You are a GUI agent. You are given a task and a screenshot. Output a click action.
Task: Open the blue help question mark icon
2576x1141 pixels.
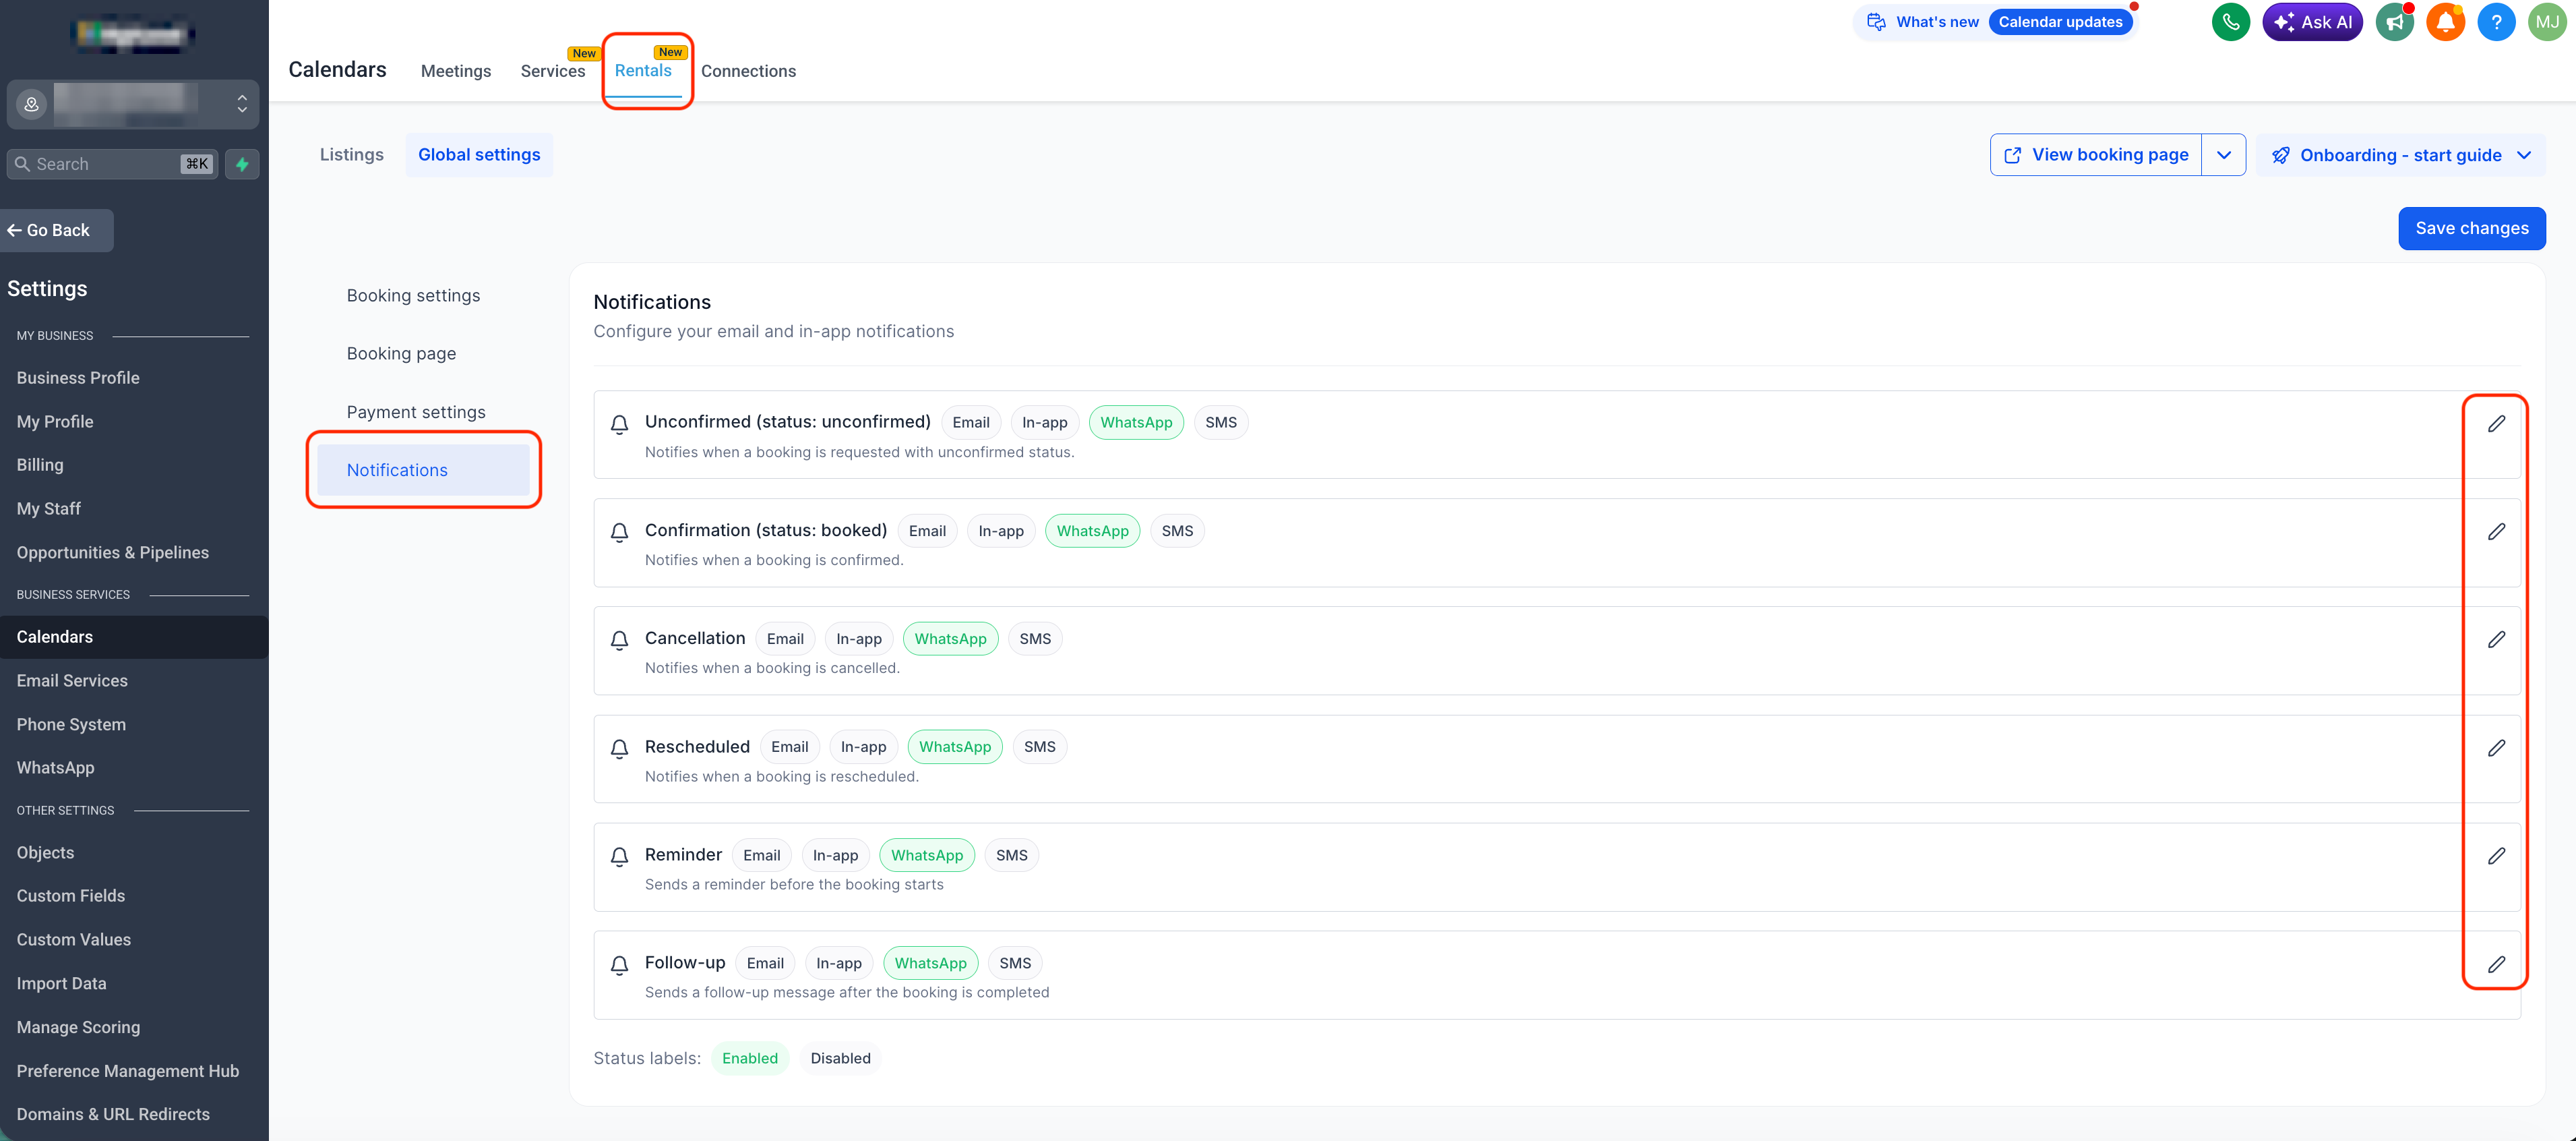(2496, 22)
